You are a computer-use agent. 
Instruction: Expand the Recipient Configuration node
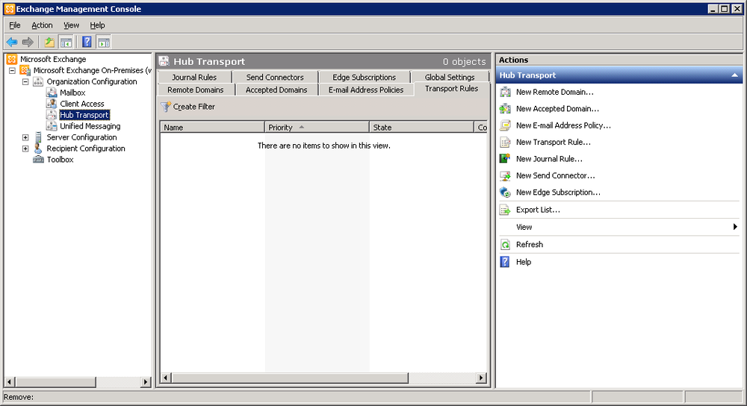[x=25, y=149]
